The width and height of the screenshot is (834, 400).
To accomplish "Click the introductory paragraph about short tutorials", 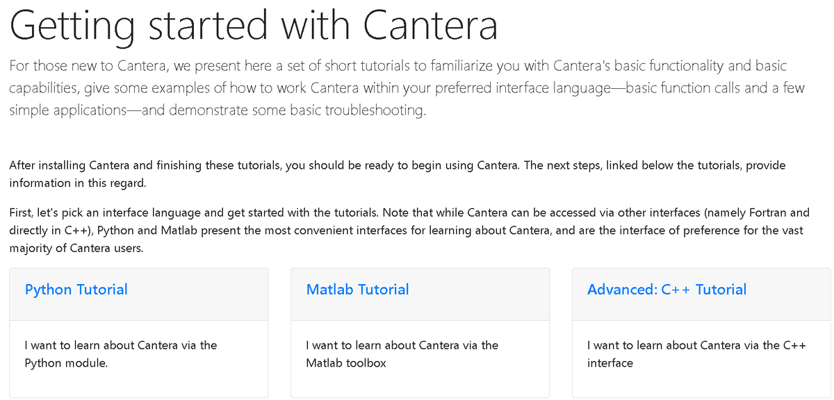I will (x=407, y=87).
